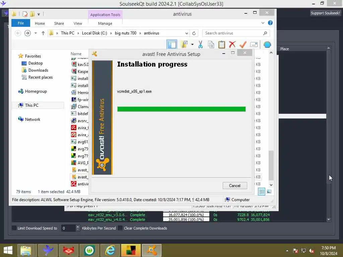This screenshot has width=343, height=257.
Task: Click the Action Center flag tray icon
Action: [x=295, y=251]
